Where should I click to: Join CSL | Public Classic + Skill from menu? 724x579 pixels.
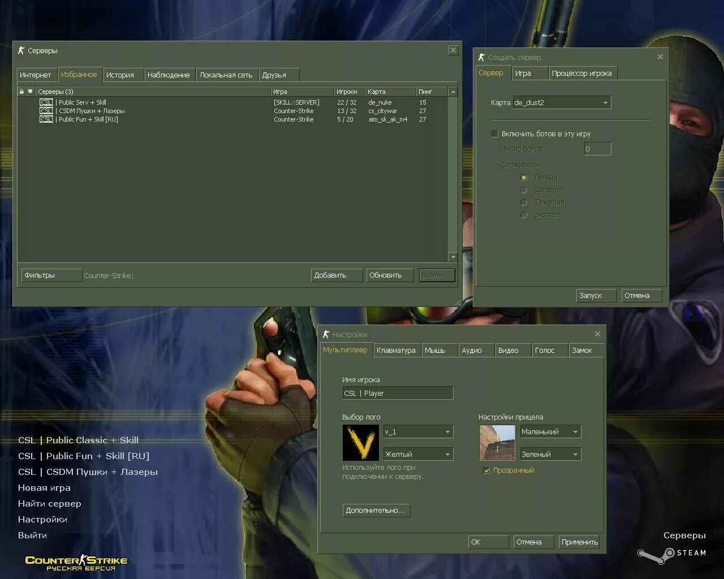pyautogui.click(x=78, y=440)
